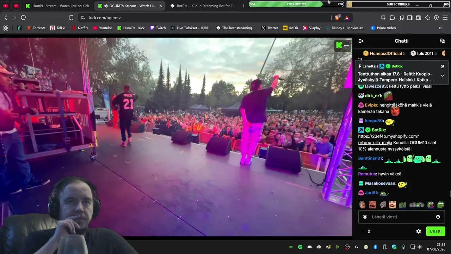Screen dimensions: 451x254
Task: Open Viaplay bookmark
Action: 311,28
